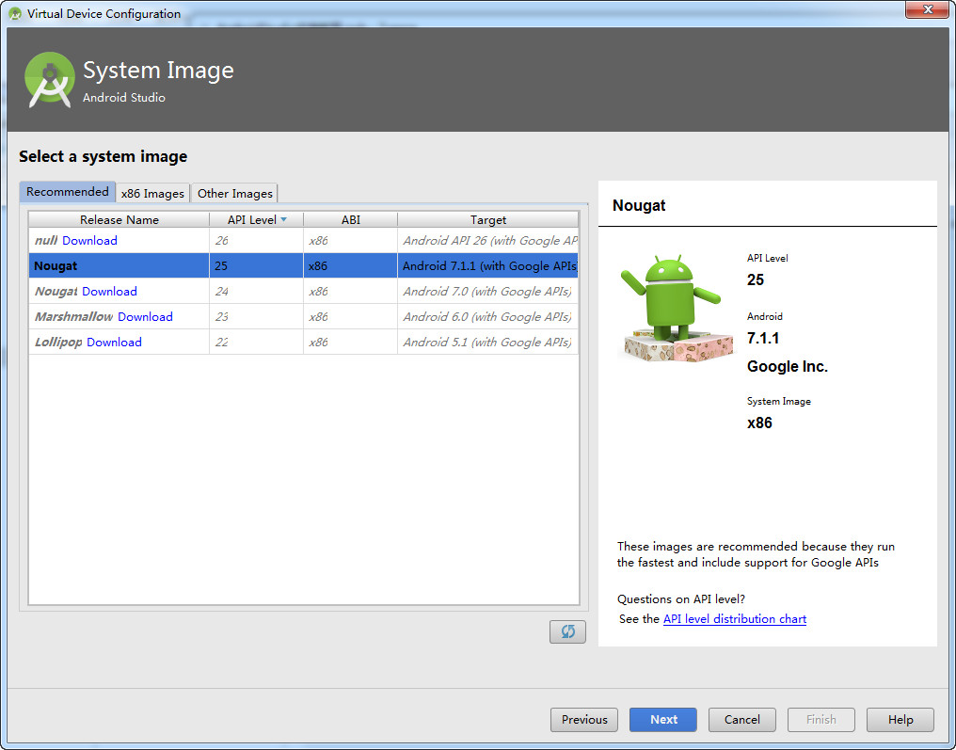956x750 pixels.
Task: Click API level cell showing 23
Action: click(256, 316)
